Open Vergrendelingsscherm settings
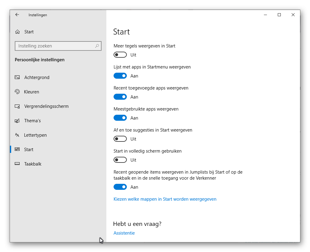 pyautogui.click(x=58, y=106)
